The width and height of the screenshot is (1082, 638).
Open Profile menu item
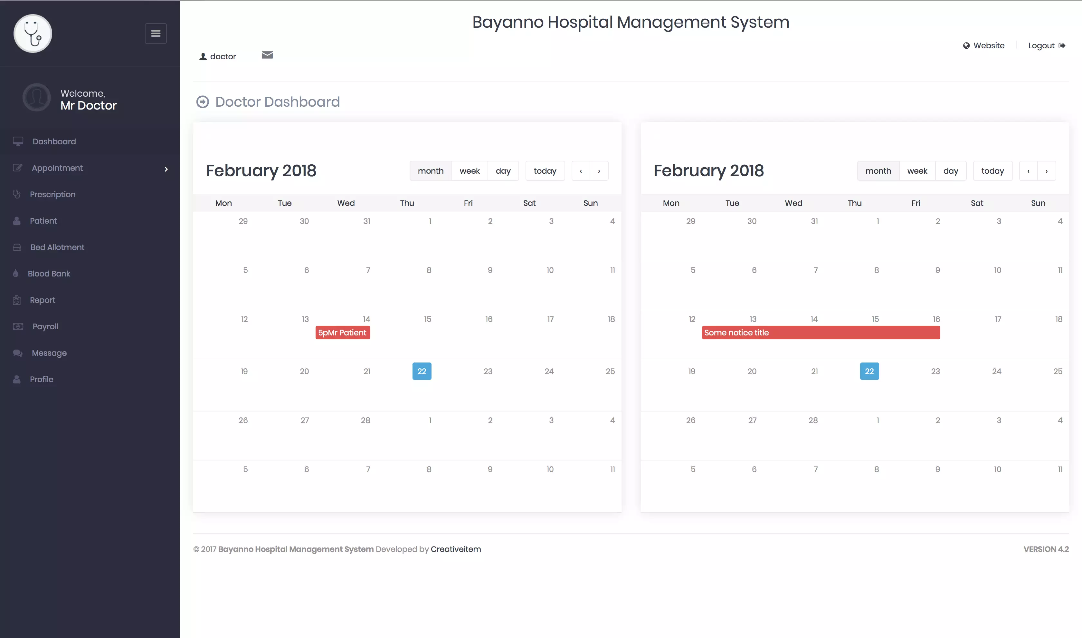click(x=42, y=379)
